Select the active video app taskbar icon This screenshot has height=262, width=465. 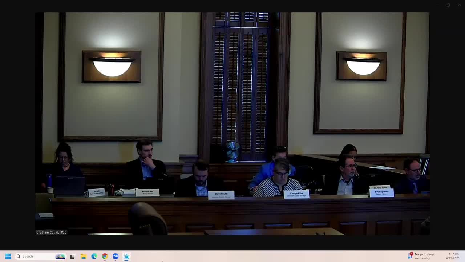pyautogui.click(x=126, y=257)
